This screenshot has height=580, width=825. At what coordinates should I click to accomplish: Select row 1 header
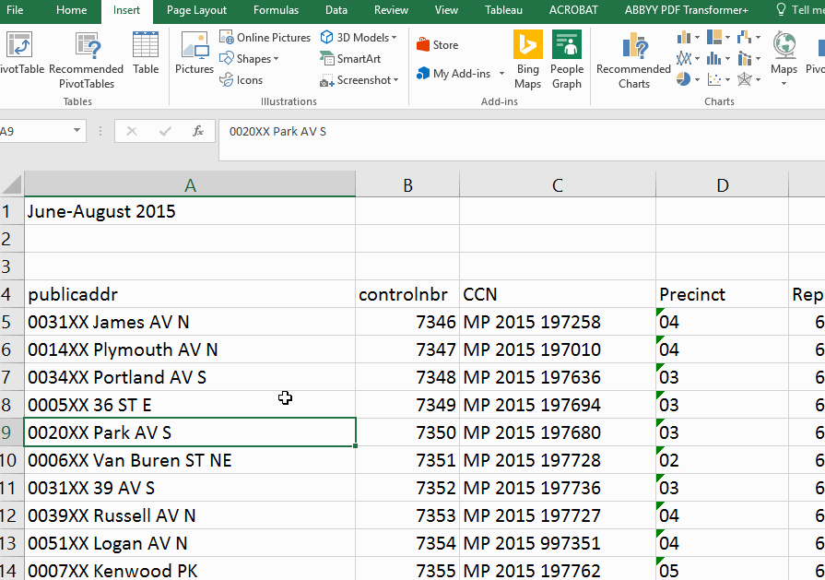point(12,211)
